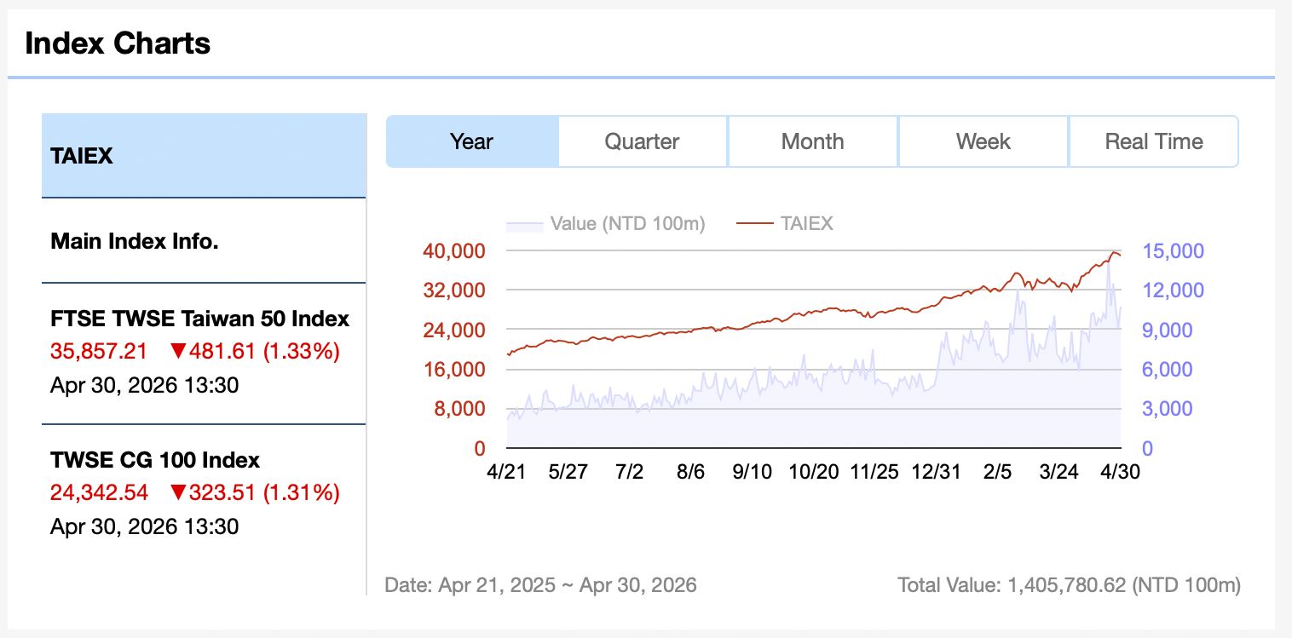
Task: Click the red TAIEX legend line marker
Action: 753,224
